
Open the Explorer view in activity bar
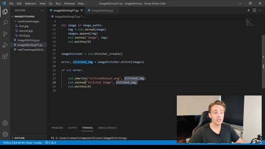(5, 12)
